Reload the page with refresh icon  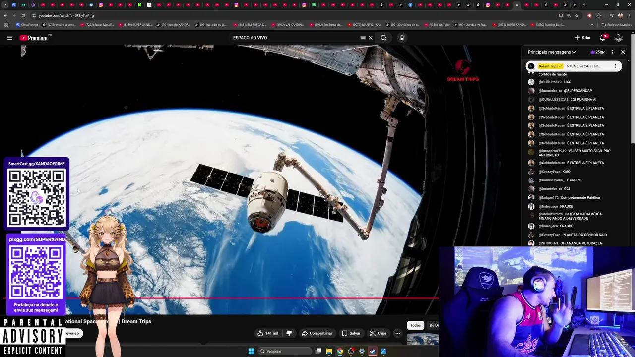point(23,15)
